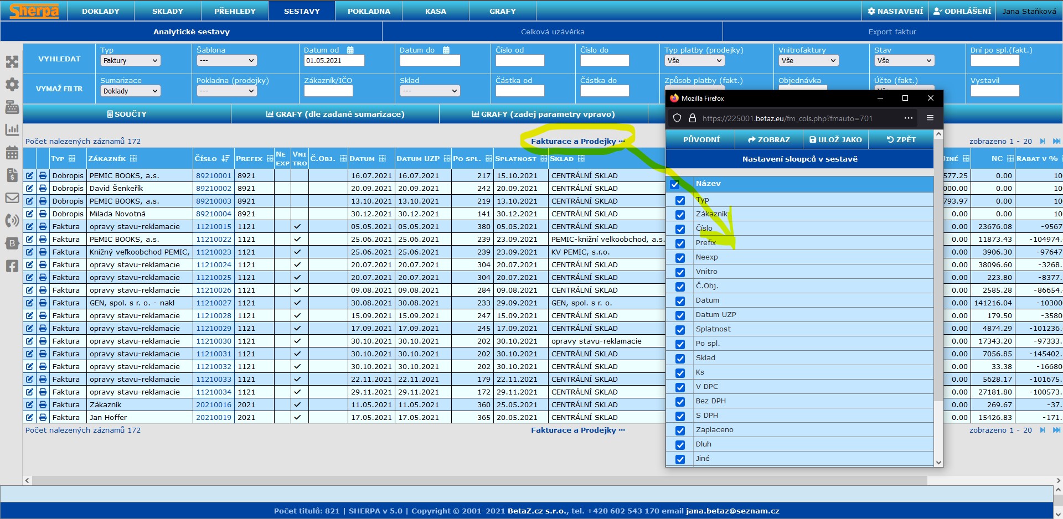The width and height of the screenshot is (1063, 519).
Task: Click the Firefox hamburger menu icon
Action: click(x=930, y=118)
